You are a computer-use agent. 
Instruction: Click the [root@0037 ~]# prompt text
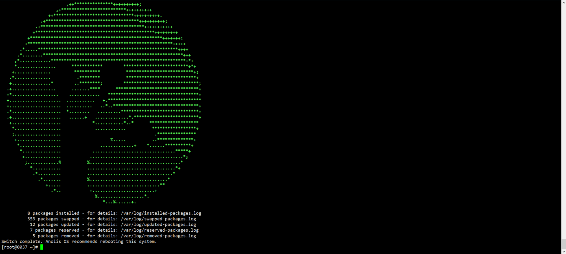(x=20, y=247)
